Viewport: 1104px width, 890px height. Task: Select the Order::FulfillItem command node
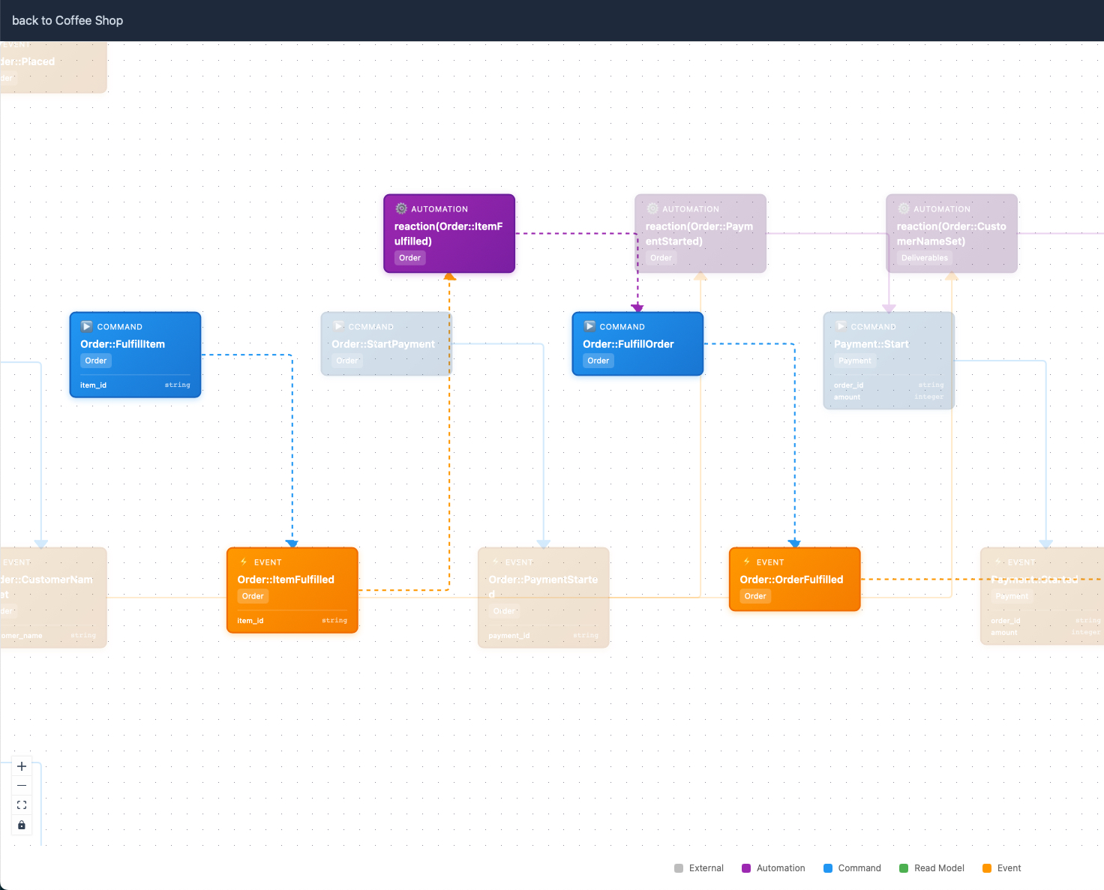coord(135,345)
